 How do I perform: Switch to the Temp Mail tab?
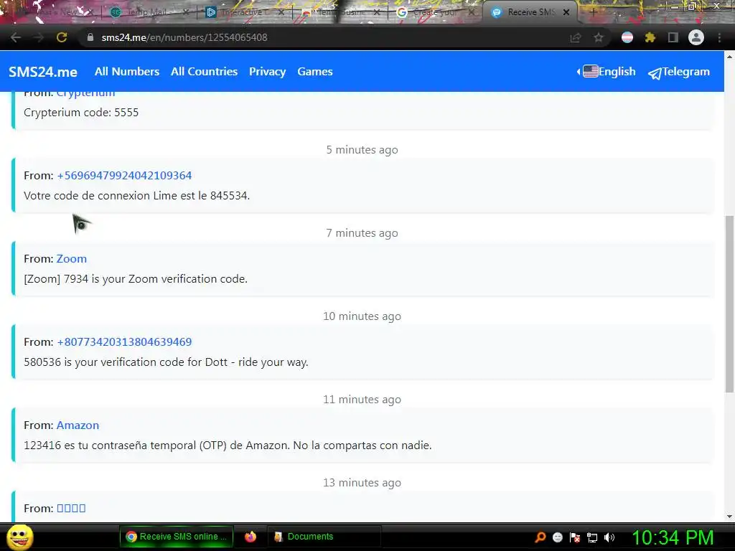148,12
